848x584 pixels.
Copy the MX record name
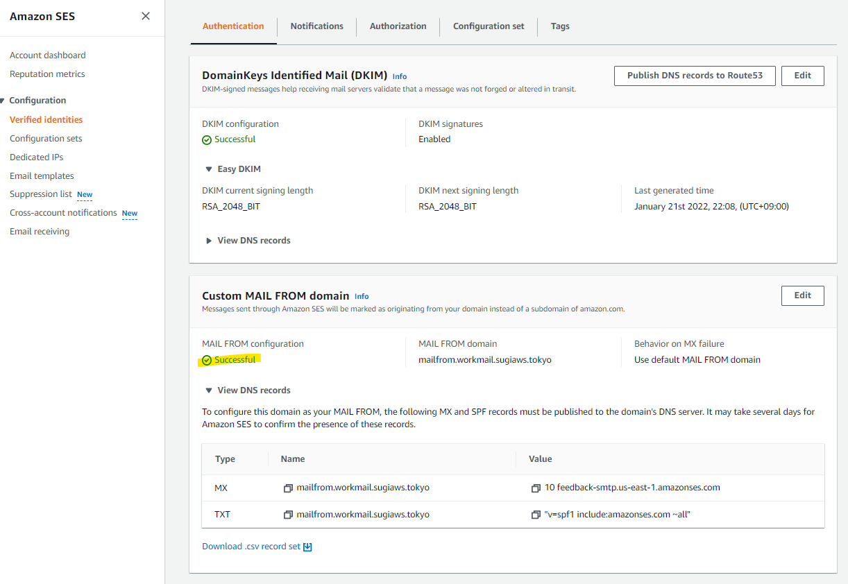pos(288,488)
